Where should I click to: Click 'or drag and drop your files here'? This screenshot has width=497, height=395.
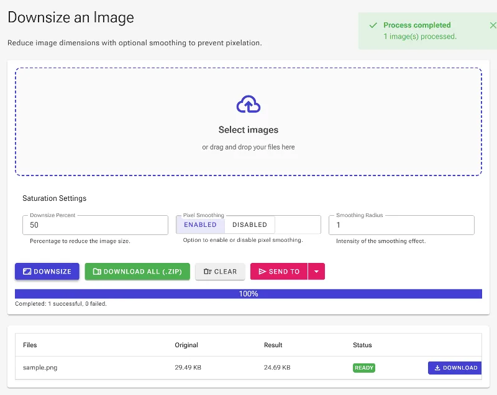coord(248,147)
